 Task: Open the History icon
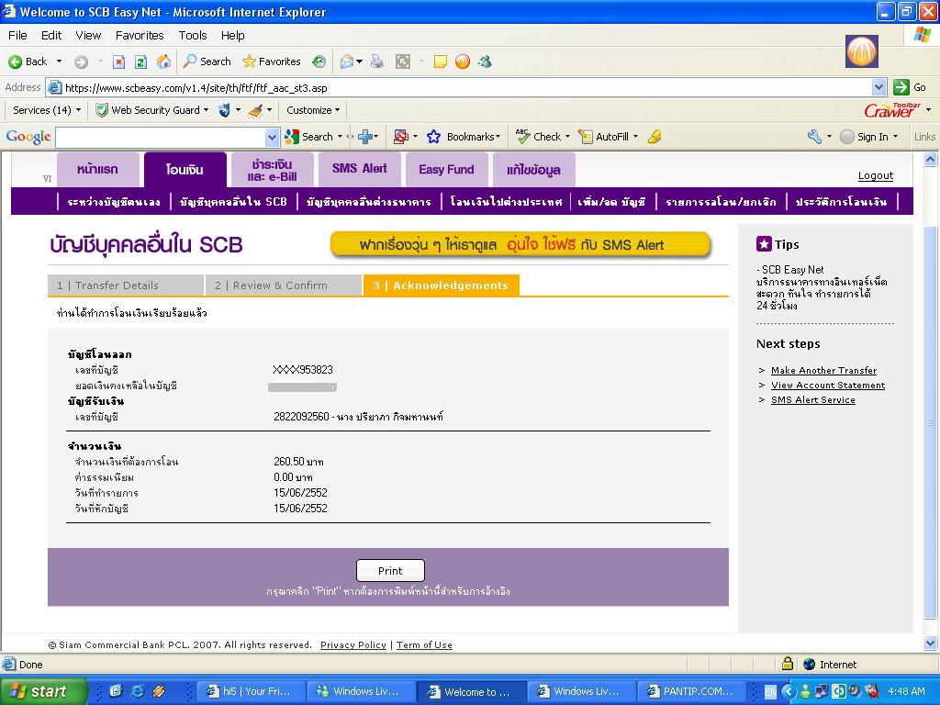(319, 62)
